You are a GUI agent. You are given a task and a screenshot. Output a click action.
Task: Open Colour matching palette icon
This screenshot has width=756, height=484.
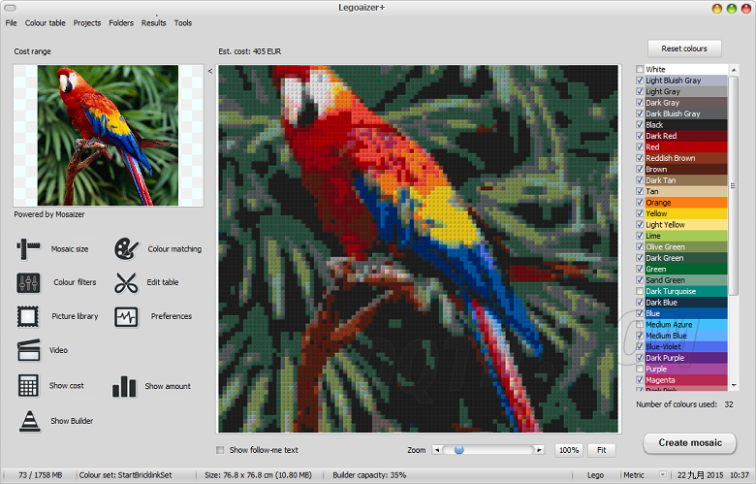point(126,249)
